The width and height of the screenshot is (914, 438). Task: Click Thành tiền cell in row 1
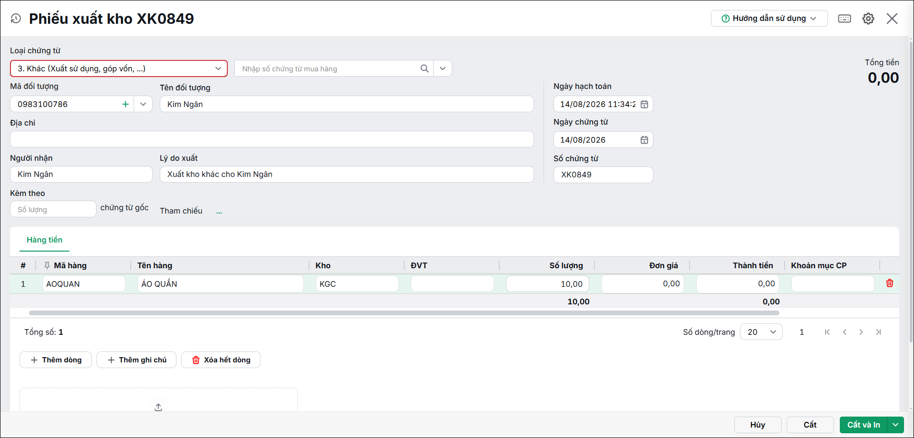(x=738, y=284)
